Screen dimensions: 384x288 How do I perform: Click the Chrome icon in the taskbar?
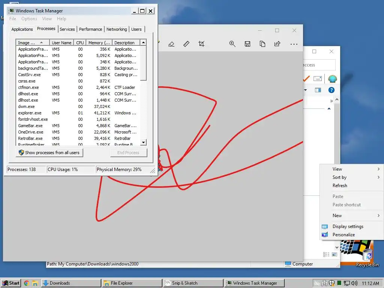pos(27,283)
